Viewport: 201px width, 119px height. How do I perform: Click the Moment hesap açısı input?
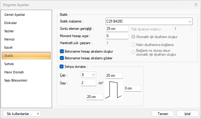[117, 36]
